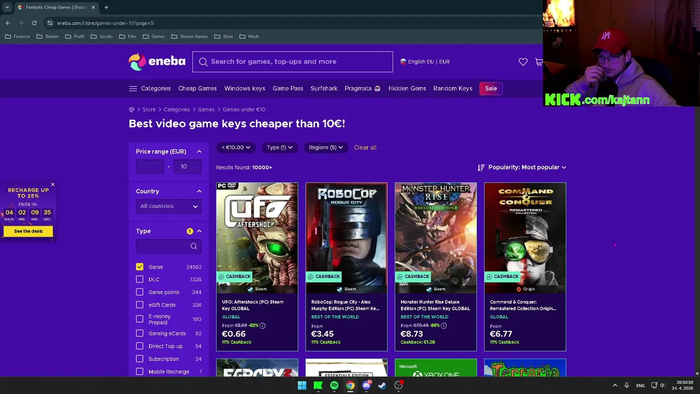700x394 pixels.
Task: Click the info icon beside UFO Aftershock price
Action: 262,326
